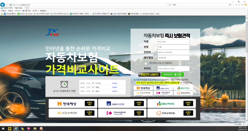Refresh the page using the reload icon
248x131 pixels.
coord(170,5)
